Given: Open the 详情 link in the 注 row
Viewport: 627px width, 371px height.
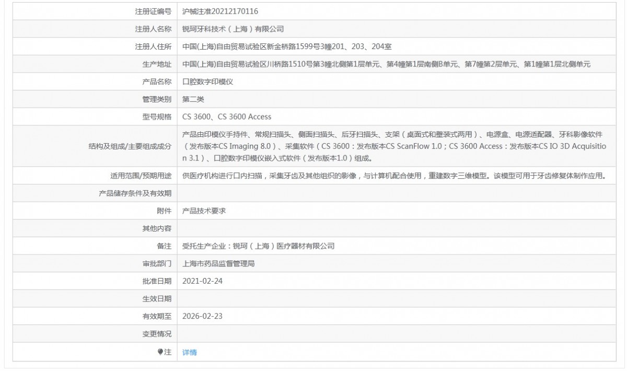Looking at the screenshot, I should coord(190,352).
